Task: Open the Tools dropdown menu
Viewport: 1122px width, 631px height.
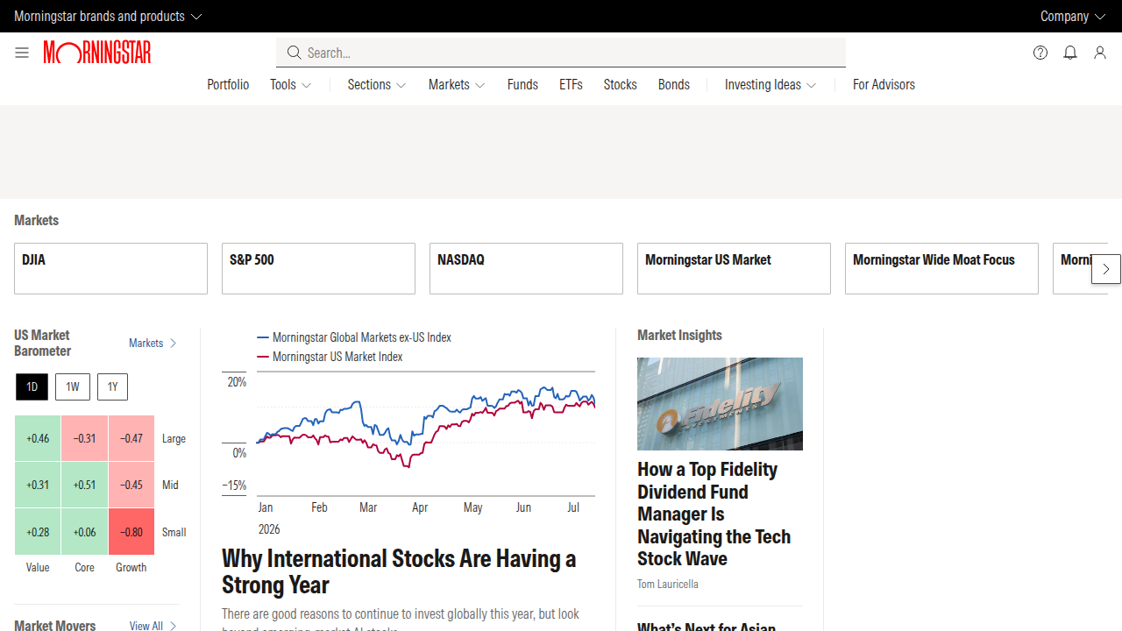Action: 291,85
